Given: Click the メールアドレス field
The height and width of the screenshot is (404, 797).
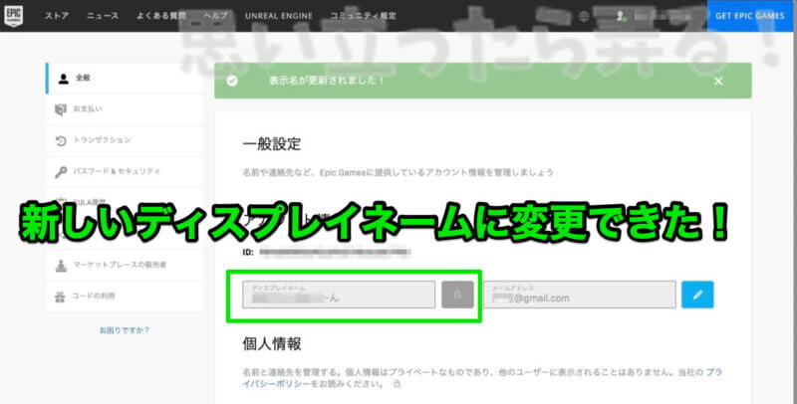Looking at the screenshot, I should click(580, 295).
